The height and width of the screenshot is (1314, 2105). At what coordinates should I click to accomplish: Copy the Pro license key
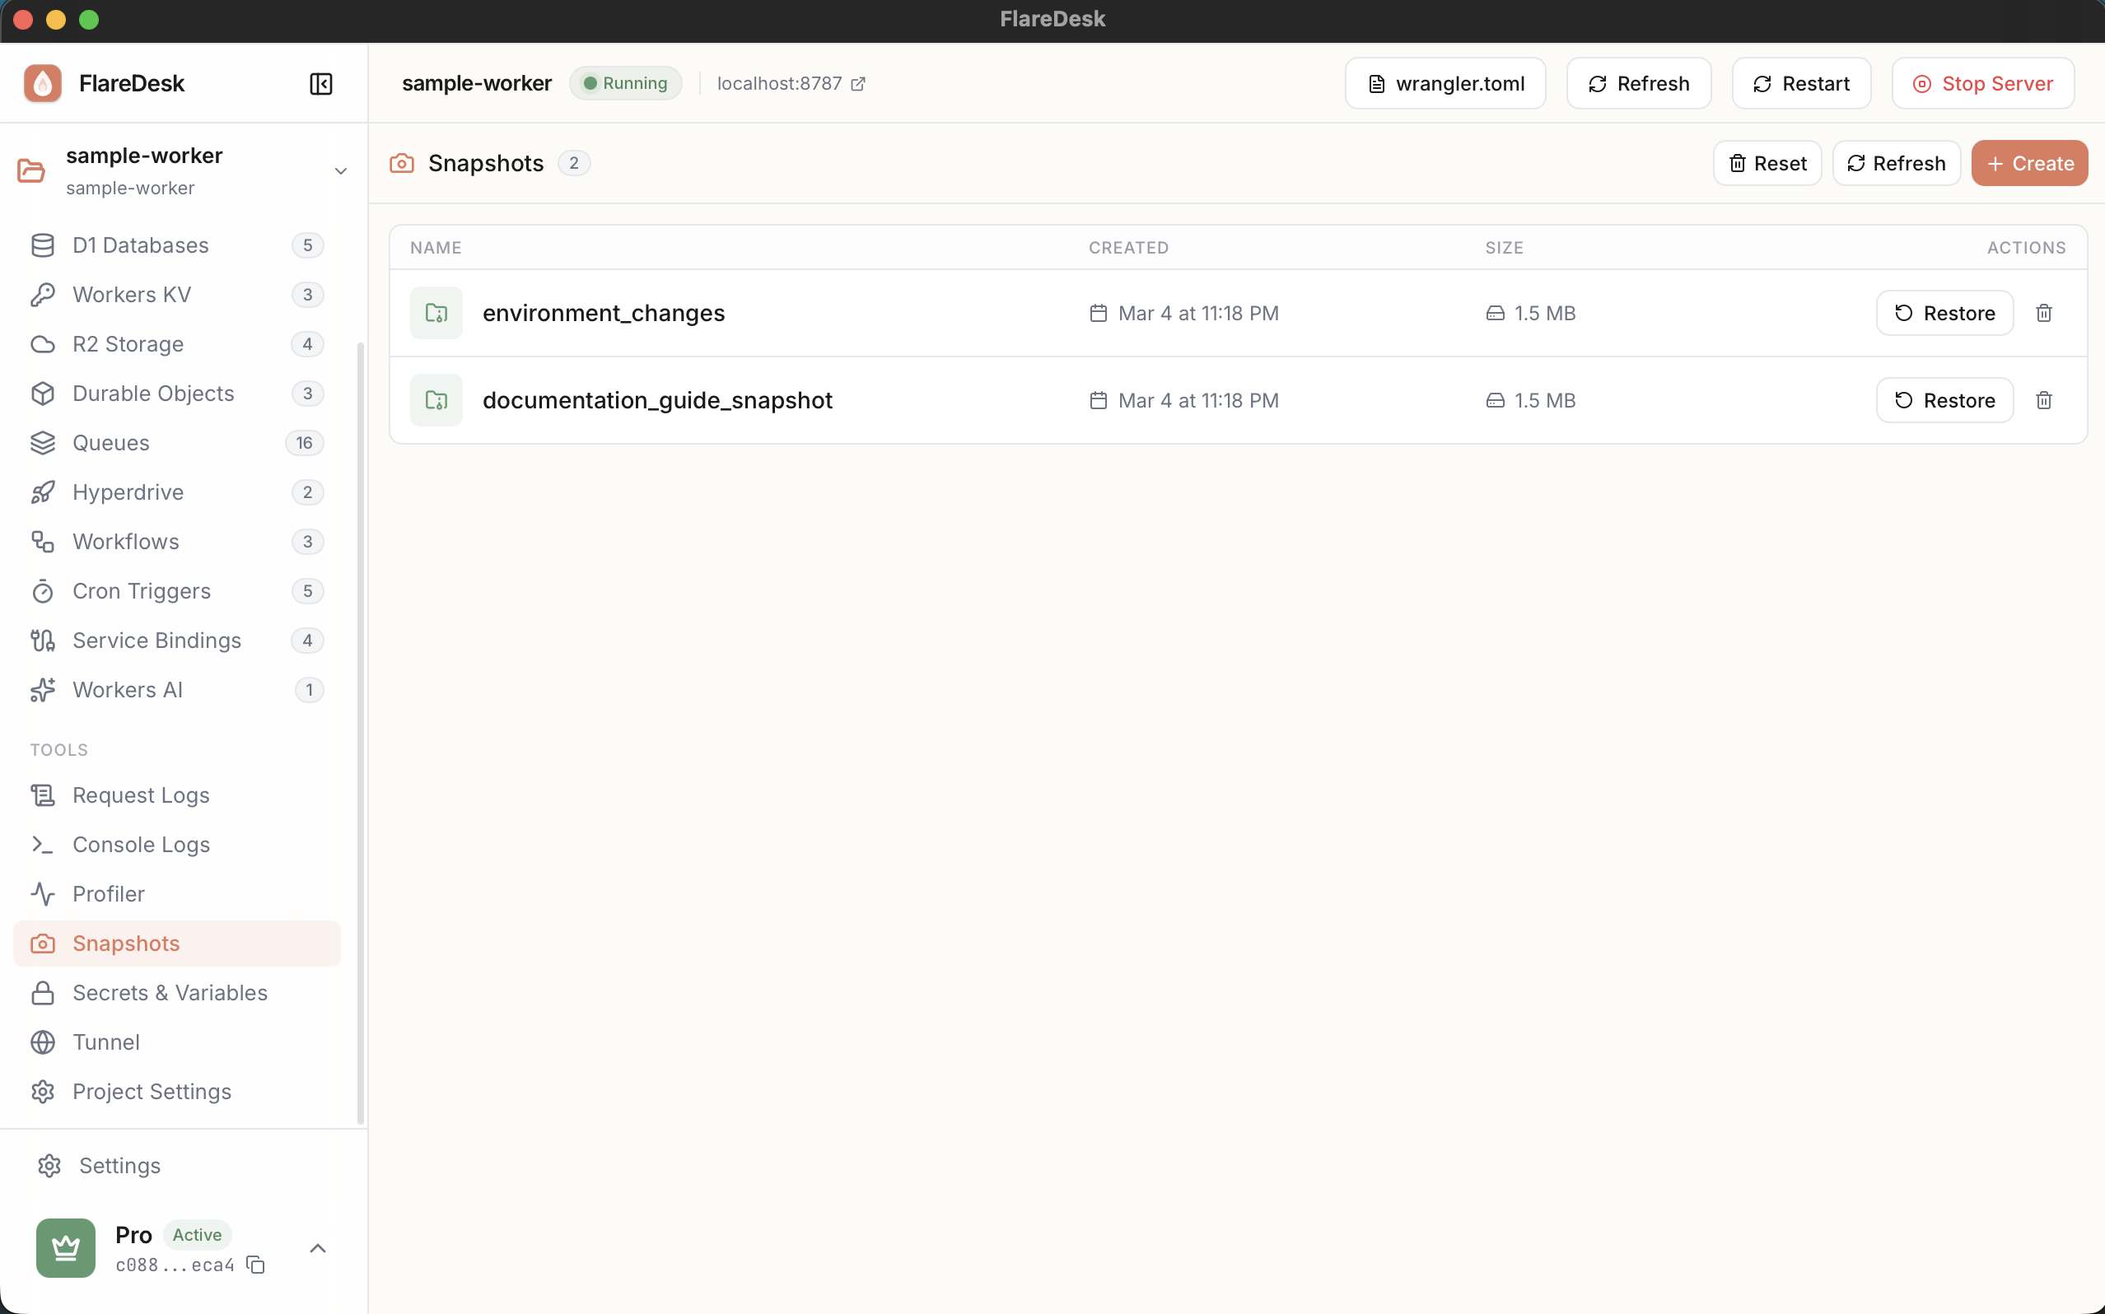[x=255, y=1266]
